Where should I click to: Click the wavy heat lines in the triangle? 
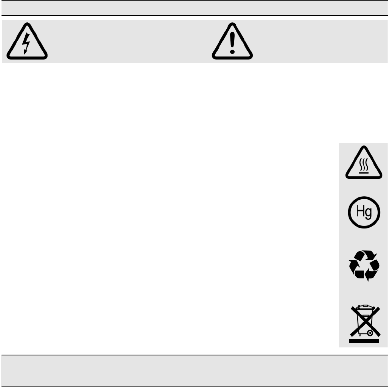coord(364,164)
